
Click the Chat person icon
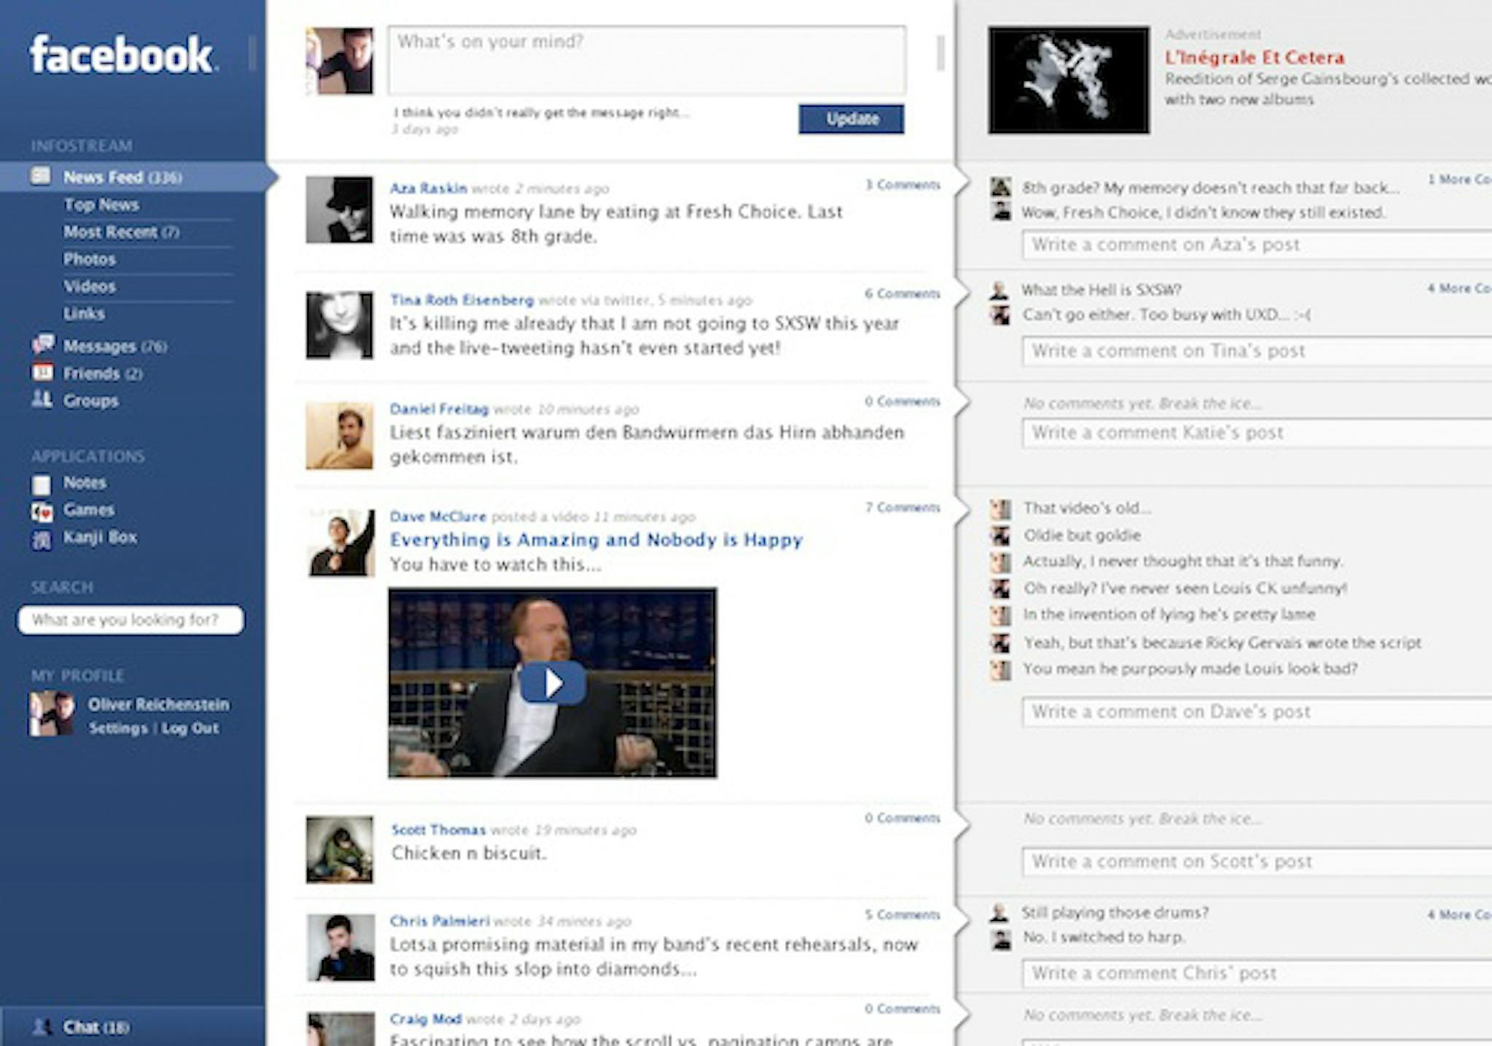pos(42,1027)
